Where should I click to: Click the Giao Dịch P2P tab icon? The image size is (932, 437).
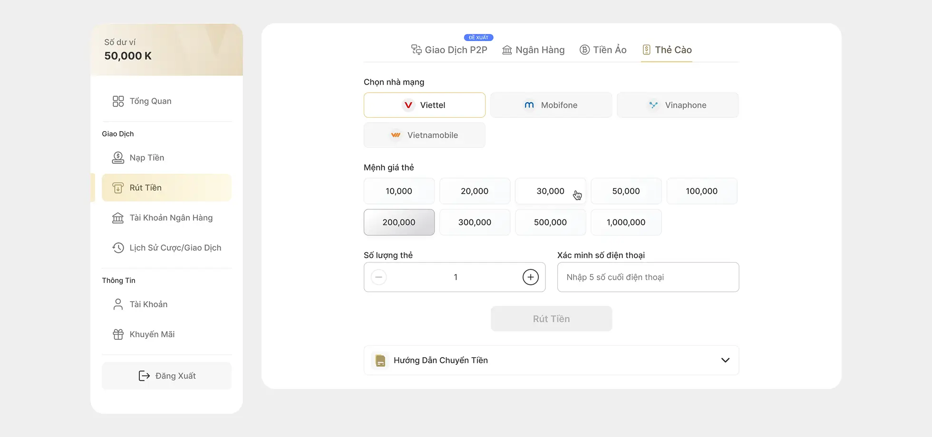pos(417,50)
